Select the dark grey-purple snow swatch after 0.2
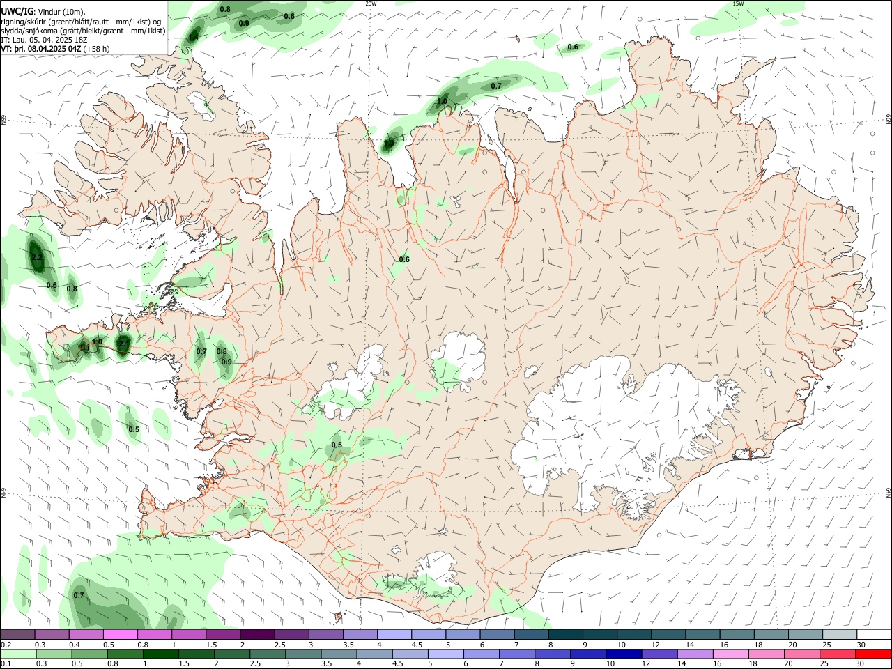Screen dimensions: 892x669 (18, 634)
